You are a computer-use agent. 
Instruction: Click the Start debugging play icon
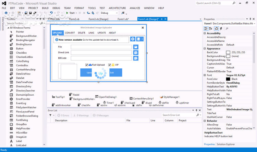pyautogui.click(x=67, y=13)
